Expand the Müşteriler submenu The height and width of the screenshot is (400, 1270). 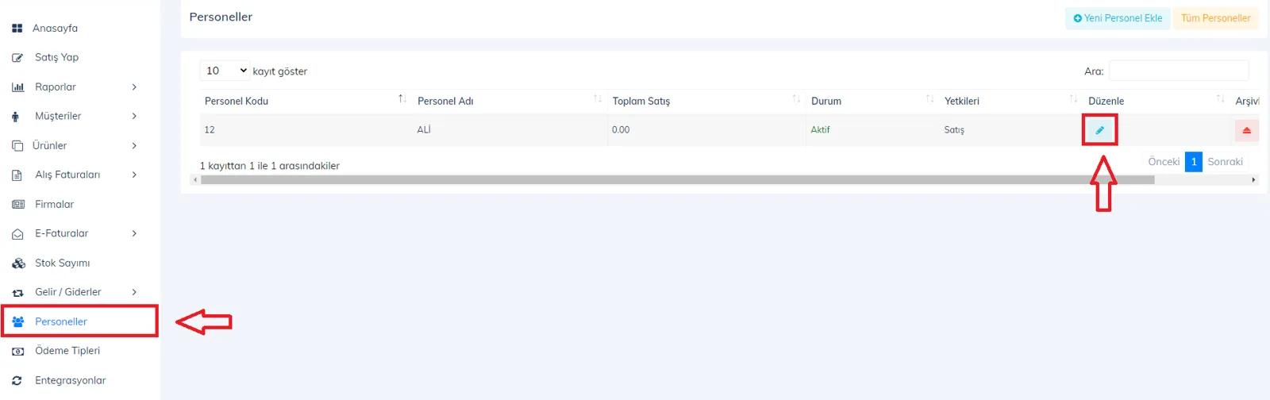click(75, 116)
